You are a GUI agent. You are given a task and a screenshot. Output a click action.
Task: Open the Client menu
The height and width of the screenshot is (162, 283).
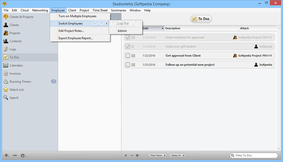[x=72, y=10]
